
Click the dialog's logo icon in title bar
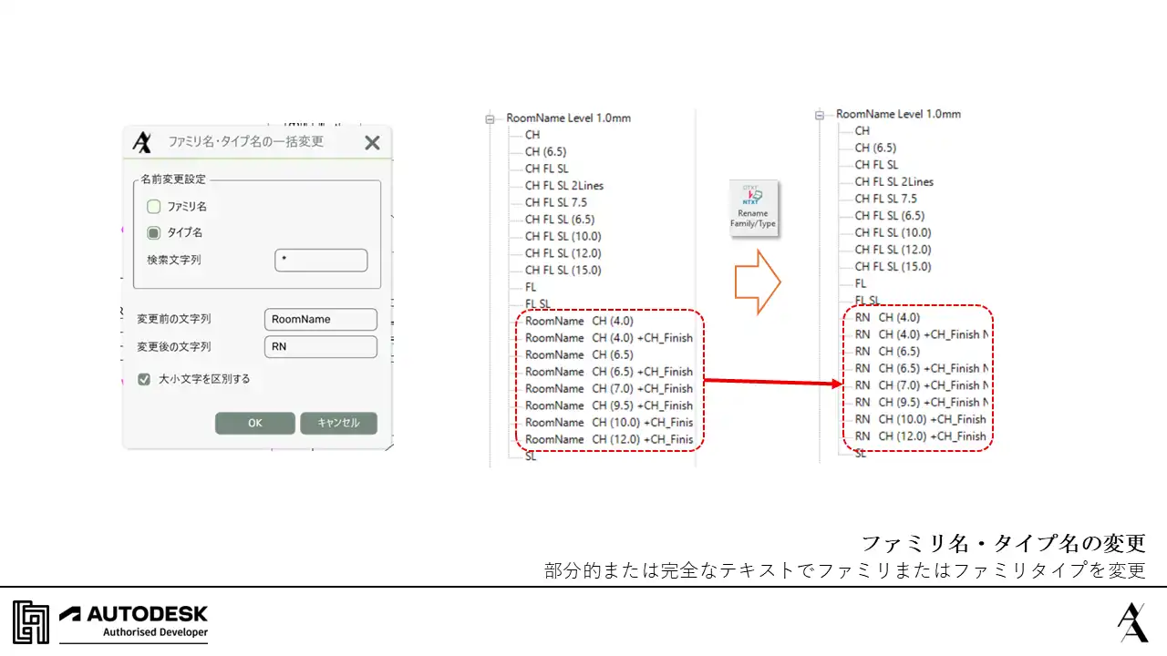click(x=142, y=142)
